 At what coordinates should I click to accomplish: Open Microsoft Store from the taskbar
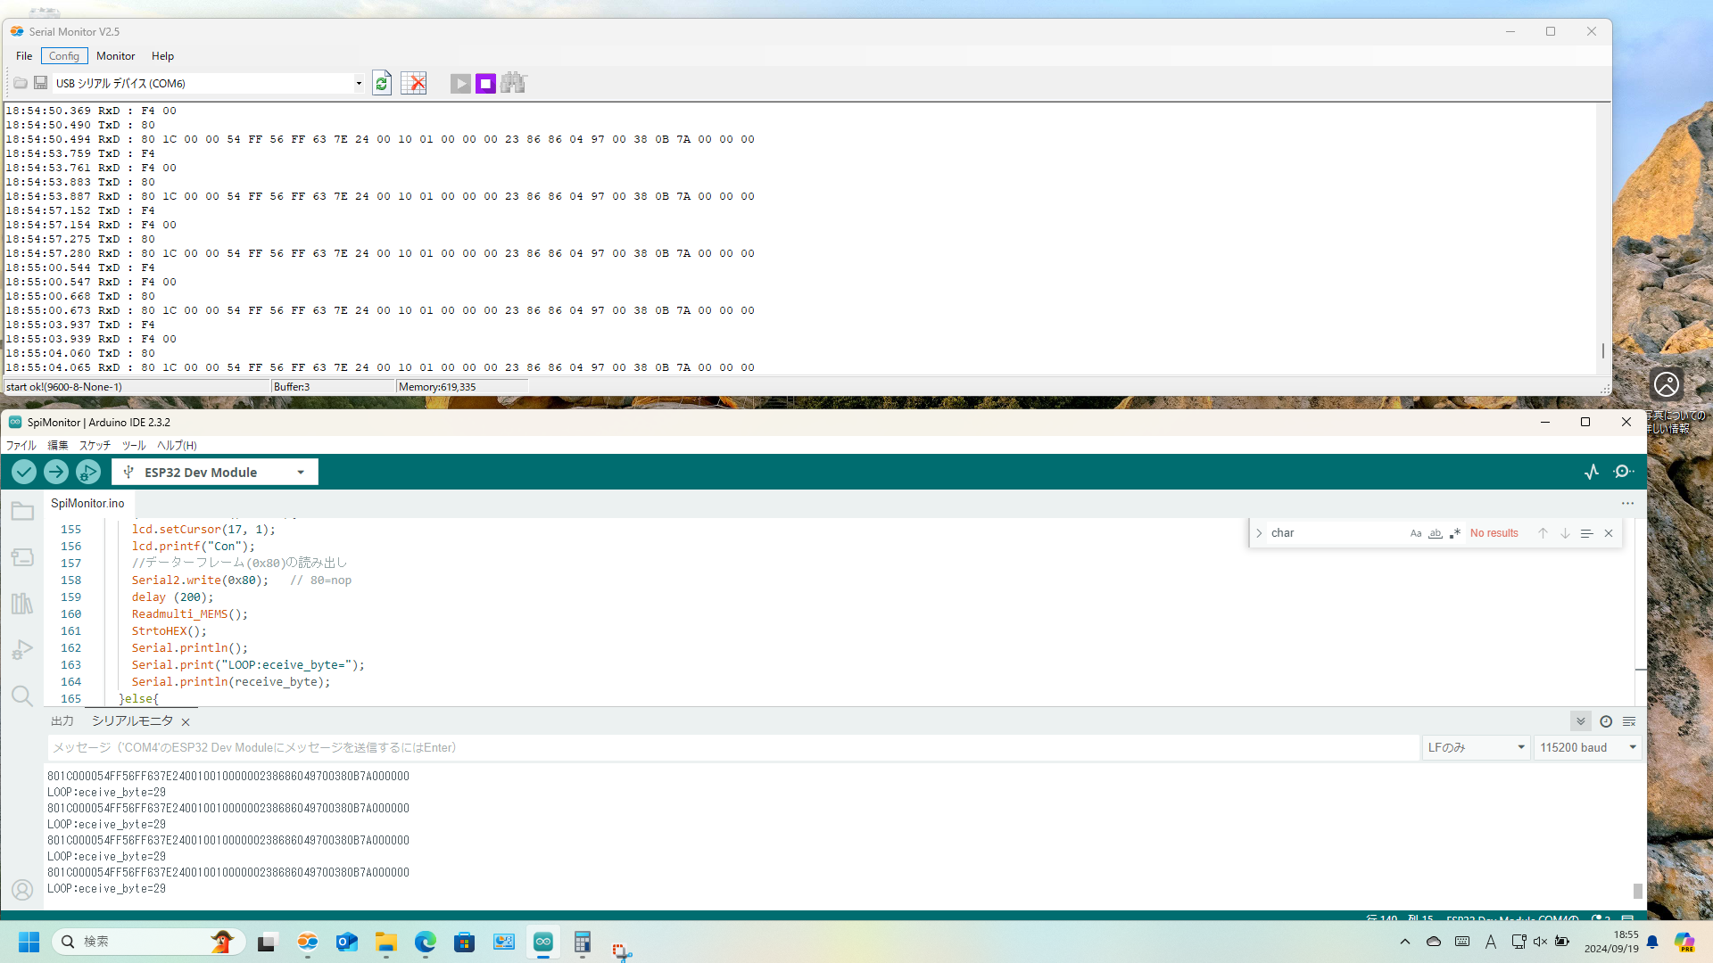click(x=465, y=942)
